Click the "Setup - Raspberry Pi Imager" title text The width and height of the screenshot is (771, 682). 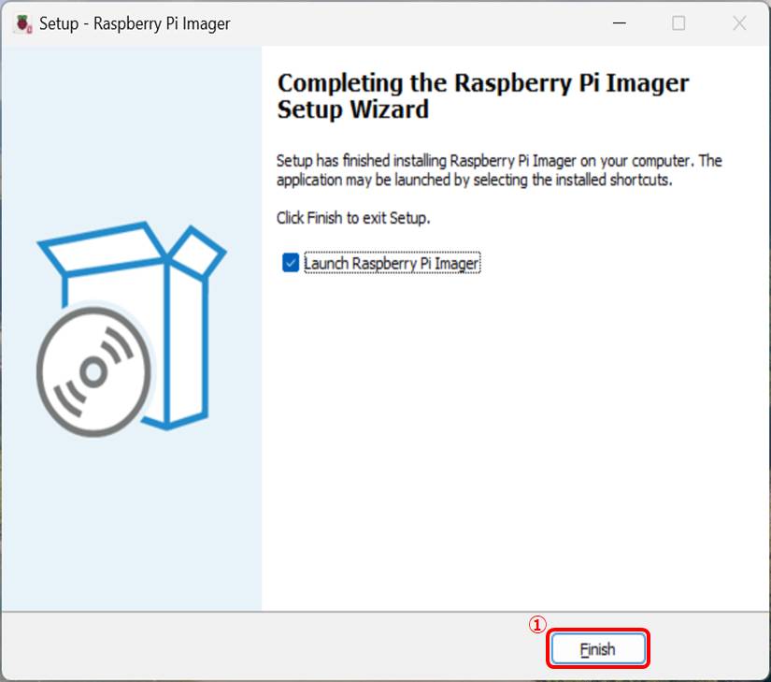pyautogui.click(x=135, y=23)
